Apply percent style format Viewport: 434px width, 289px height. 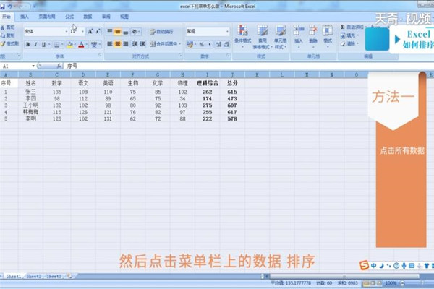pyautogui.click(x=202, y=44)
